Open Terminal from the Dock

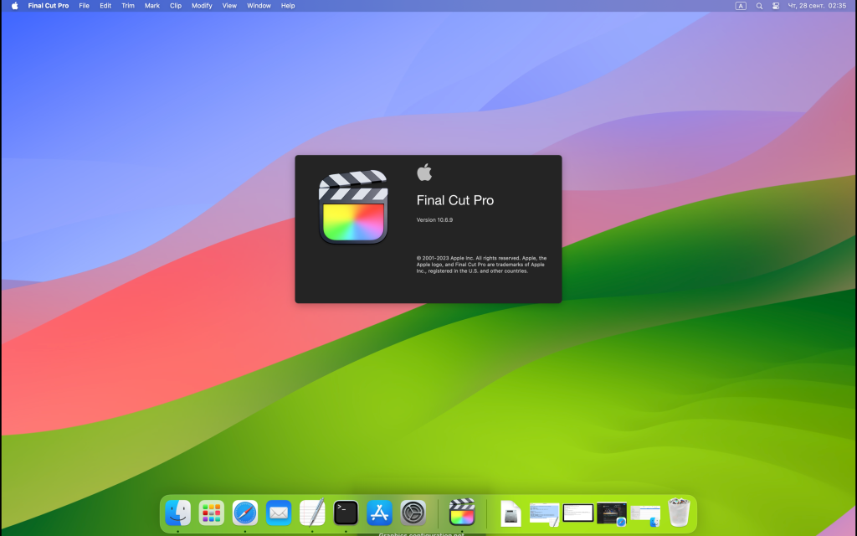point(346,513)
